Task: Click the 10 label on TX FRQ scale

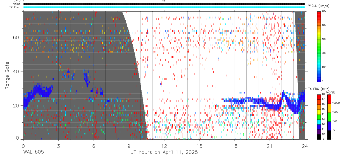Action: 323,133
